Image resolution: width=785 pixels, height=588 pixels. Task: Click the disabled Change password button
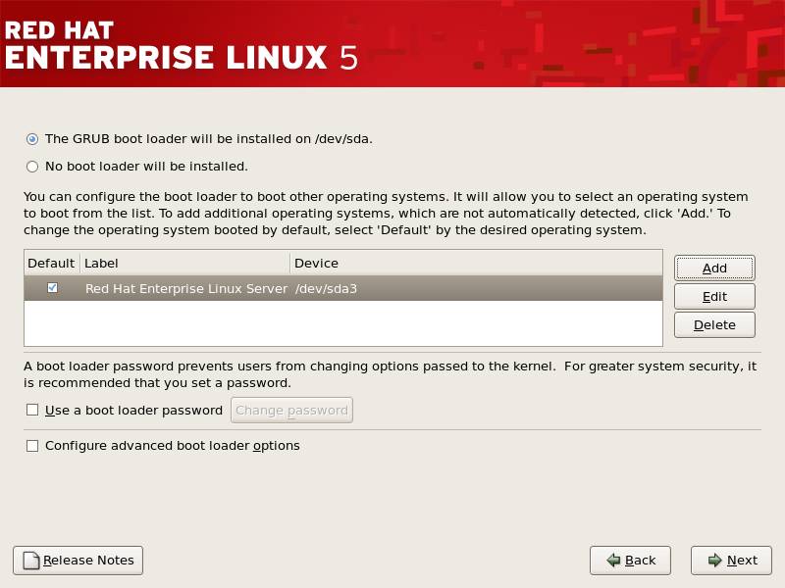291,410
